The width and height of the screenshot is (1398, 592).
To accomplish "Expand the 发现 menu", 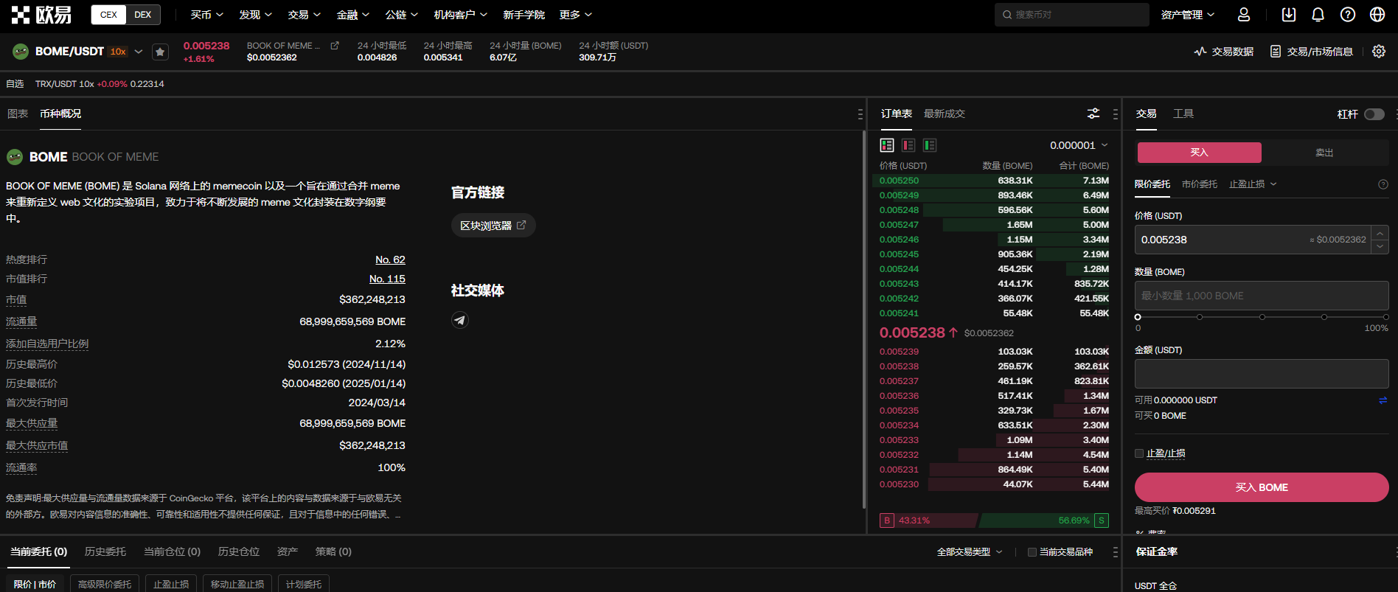I will [x=255, y=15].
